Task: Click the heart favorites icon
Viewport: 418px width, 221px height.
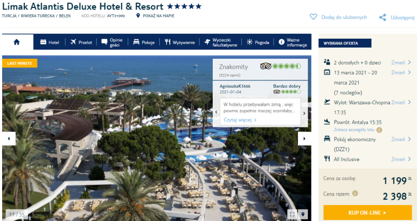Action: (x=313, y=17)
